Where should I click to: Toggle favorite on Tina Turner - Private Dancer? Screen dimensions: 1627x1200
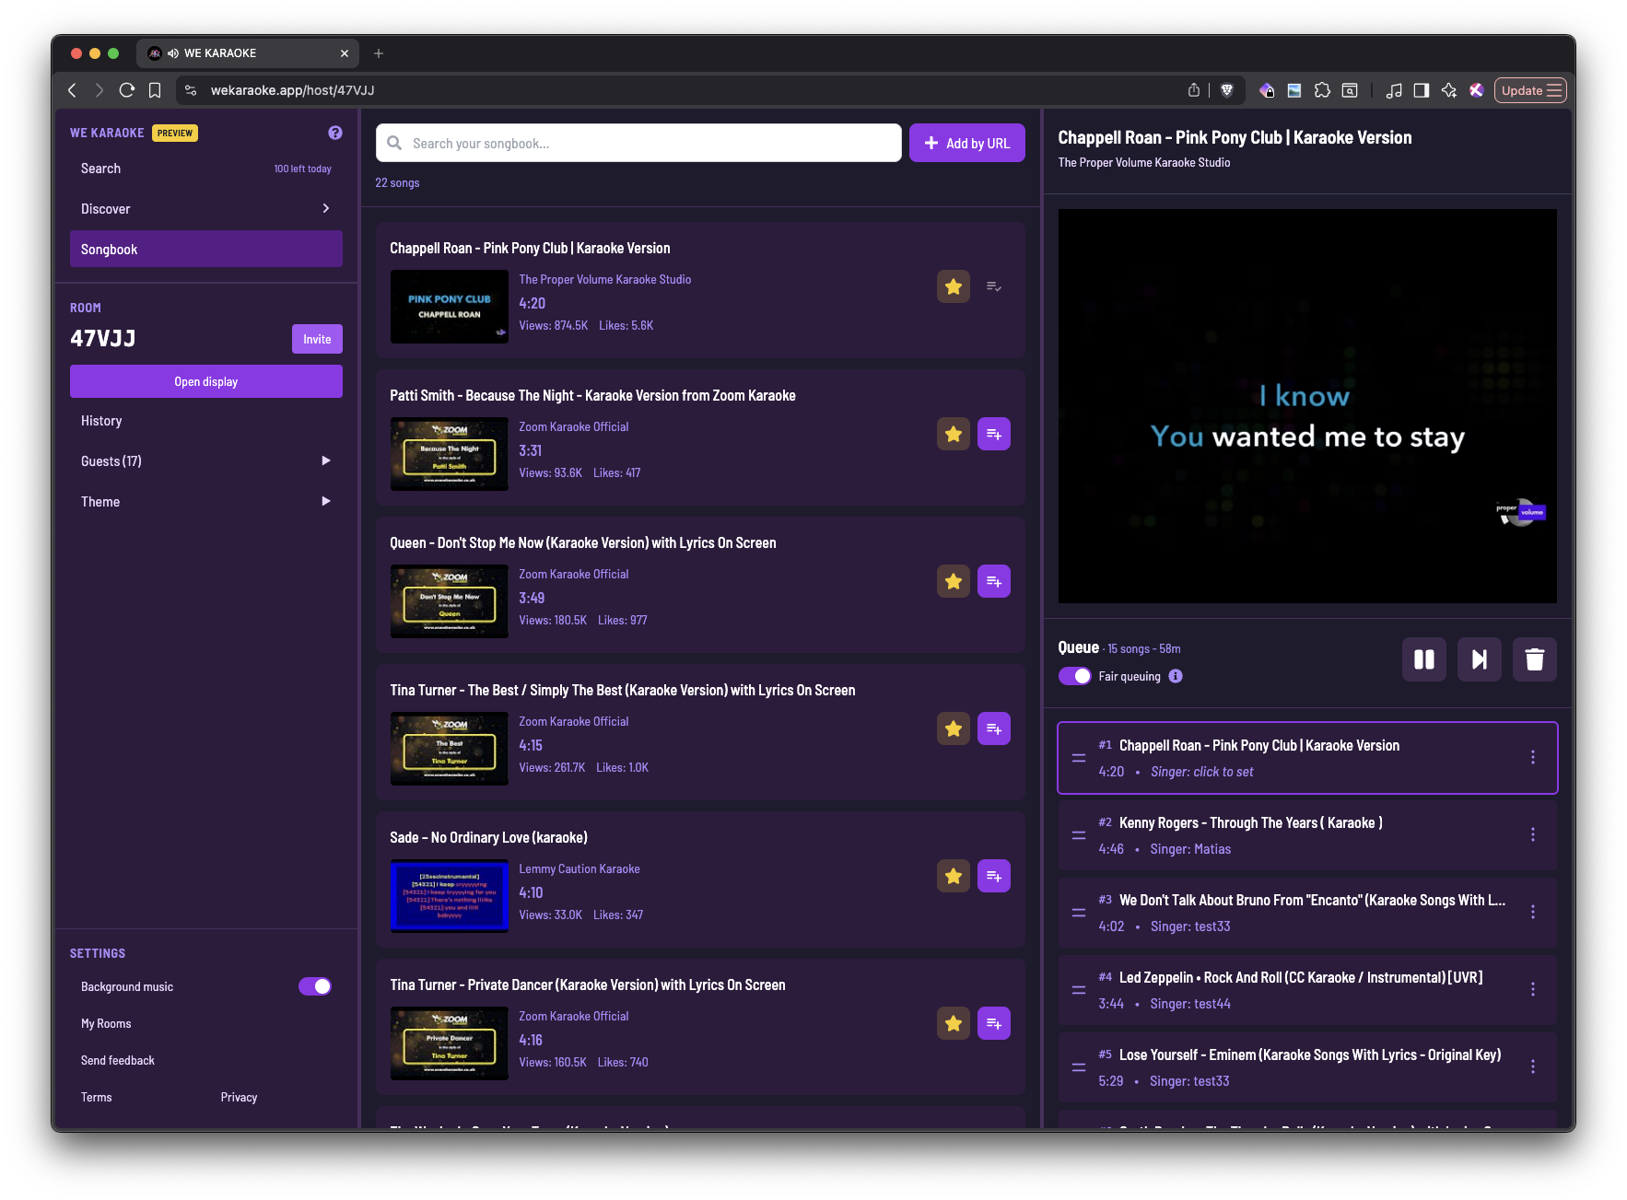tap(953, 1023)
